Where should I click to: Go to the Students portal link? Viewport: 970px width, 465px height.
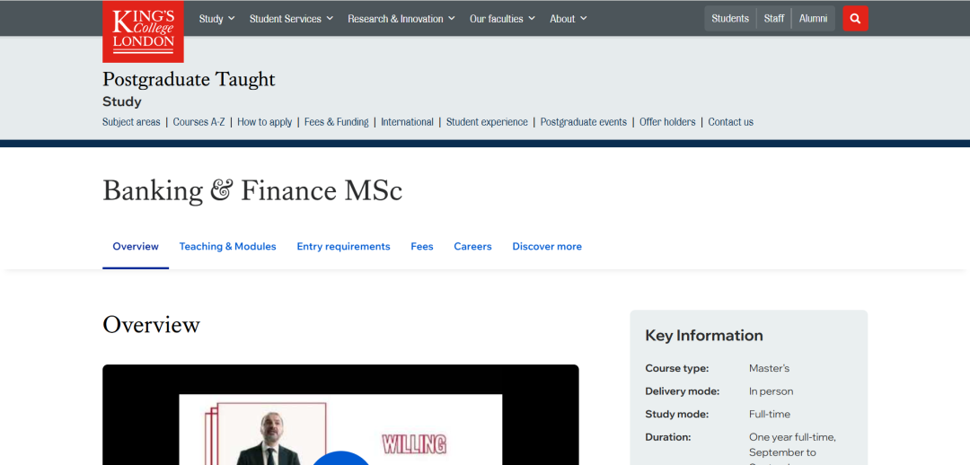click(x=730, y=19)
